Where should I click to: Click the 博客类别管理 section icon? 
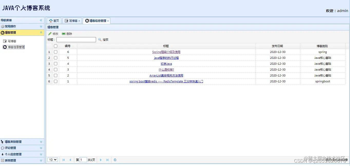point(2,142)
